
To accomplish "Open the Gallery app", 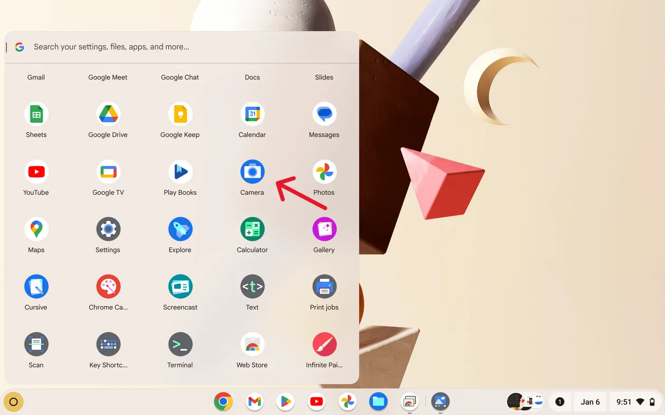I will point(324,229).
